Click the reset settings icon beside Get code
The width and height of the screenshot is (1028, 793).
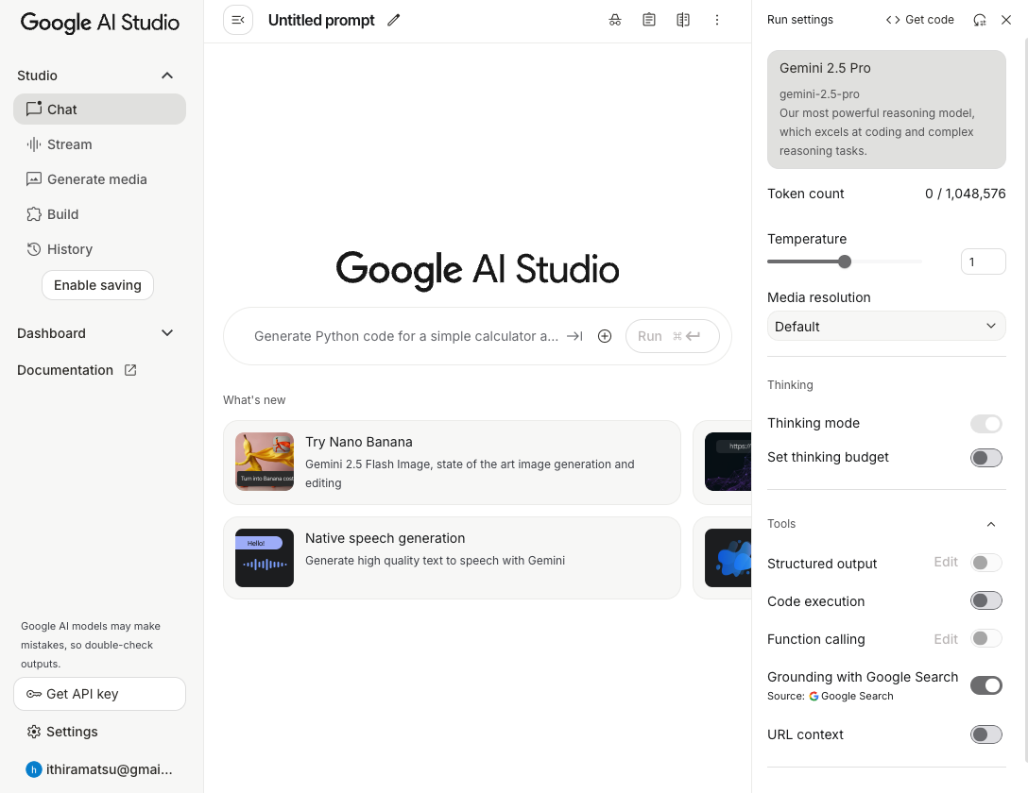pyautogui.click(x=980, y=20)
